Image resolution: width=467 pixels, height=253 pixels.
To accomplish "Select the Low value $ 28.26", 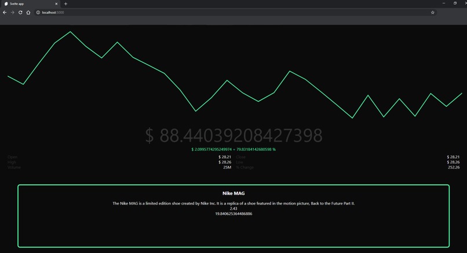I will click(453, 162).
